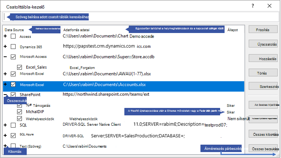Expand the Microsoft Excel AWAU(1-77).xlsx row
281x158 pixels.
(x=5, y=74)
